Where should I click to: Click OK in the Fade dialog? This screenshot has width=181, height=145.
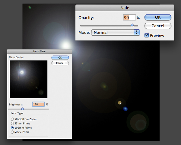(x=158, y=18)
